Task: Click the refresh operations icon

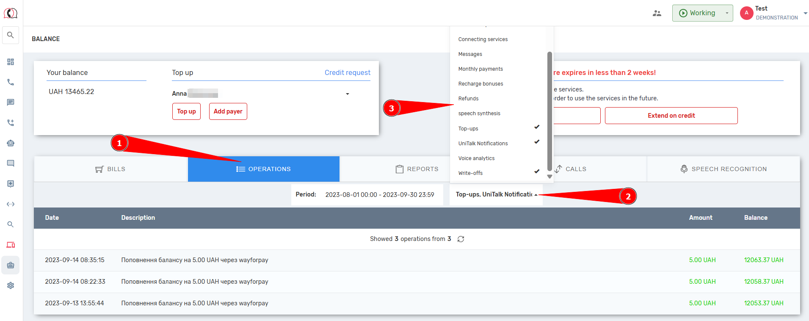Action: pyautogui.click(x=461, y=239)
